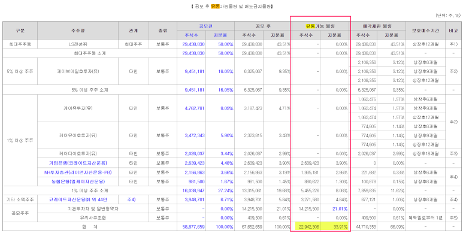
Task: Select the 최대주주등 category cell
Action: point(20,44)
